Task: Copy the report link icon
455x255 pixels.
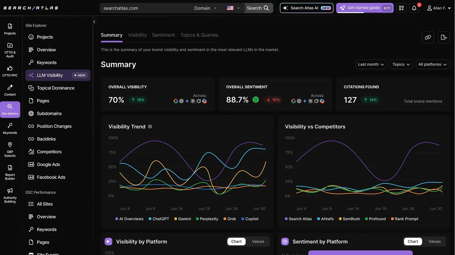Action: 428,37
